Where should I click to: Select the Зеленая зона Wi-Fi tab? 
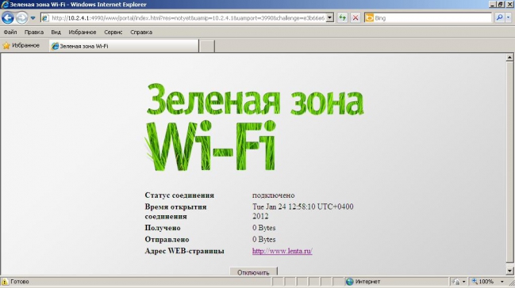point(124,46)
